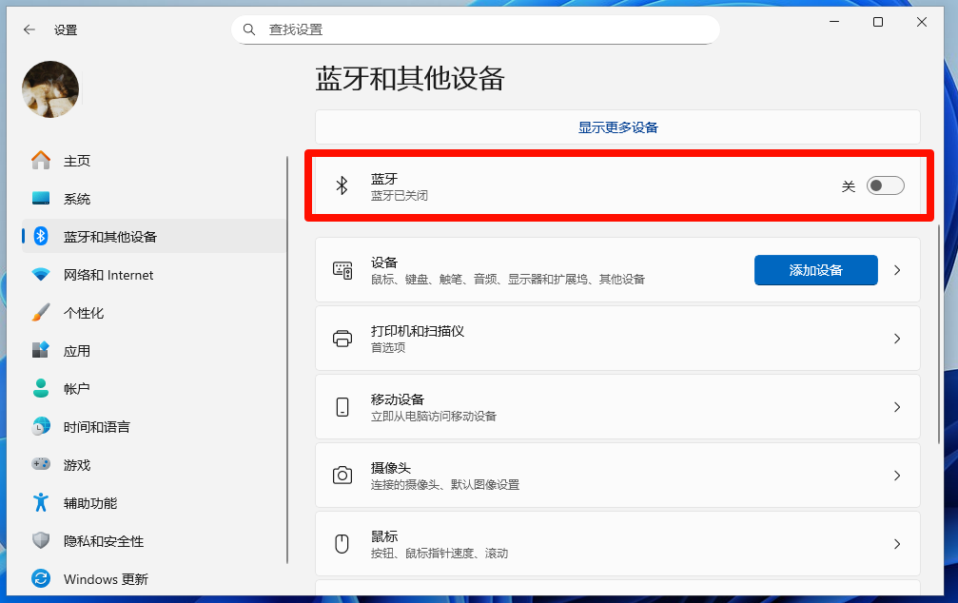The image size is (958, 603).
Task: Open 摄像头 via its chevron
Action: pyautogui.click(x=897, y=476)
